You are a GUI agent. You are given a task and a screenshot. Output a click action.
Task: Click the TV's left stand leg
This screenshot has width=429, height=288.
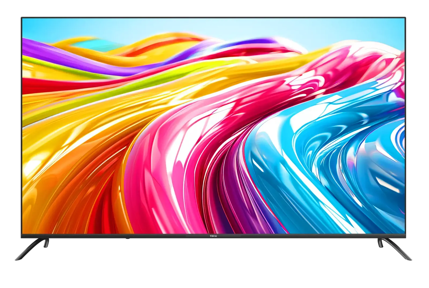pos(32,249)
